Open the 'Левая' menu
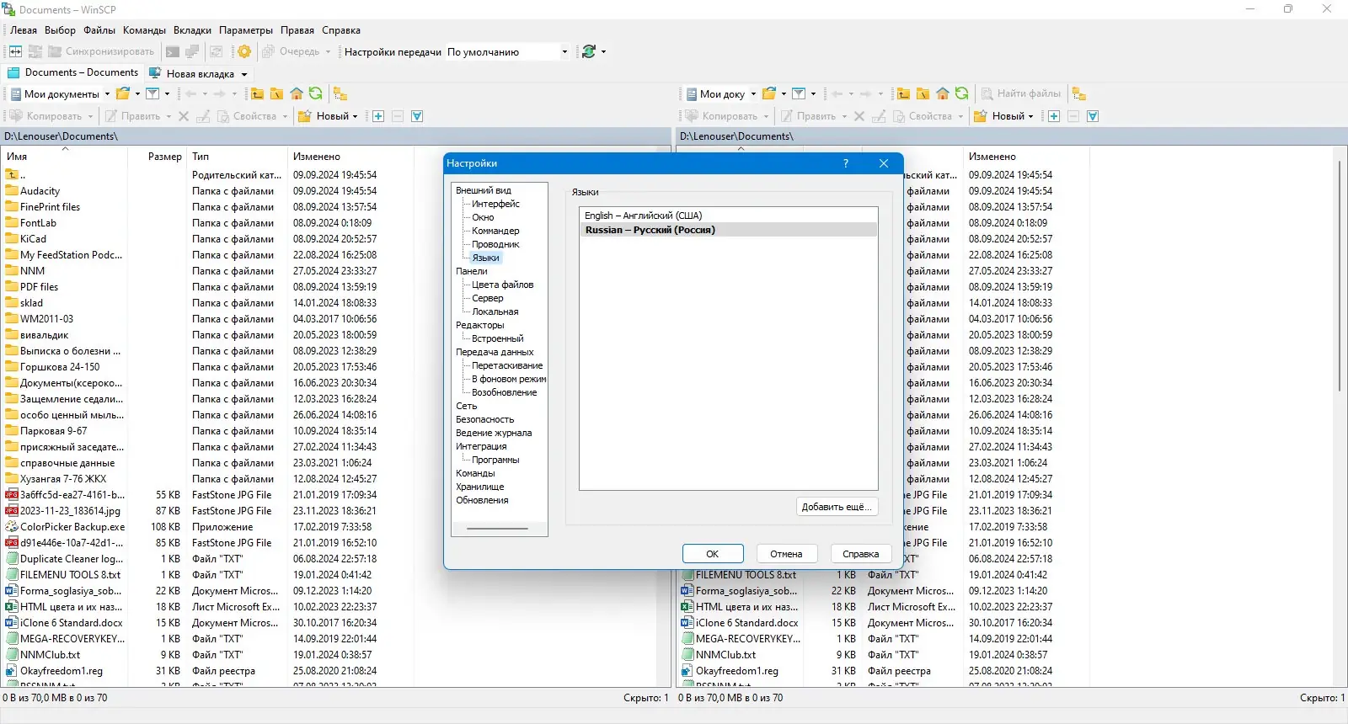The width and height of the screenshot is (1348, 724). click(24, 30)
